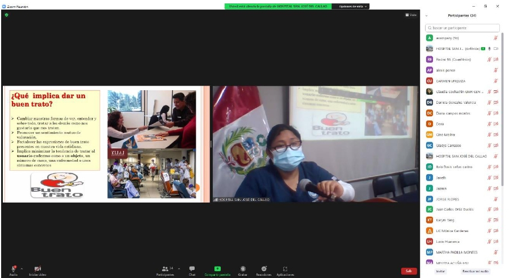Click the green screen-sharing notice banner
509x278 pixels.
tap(278, 6)
